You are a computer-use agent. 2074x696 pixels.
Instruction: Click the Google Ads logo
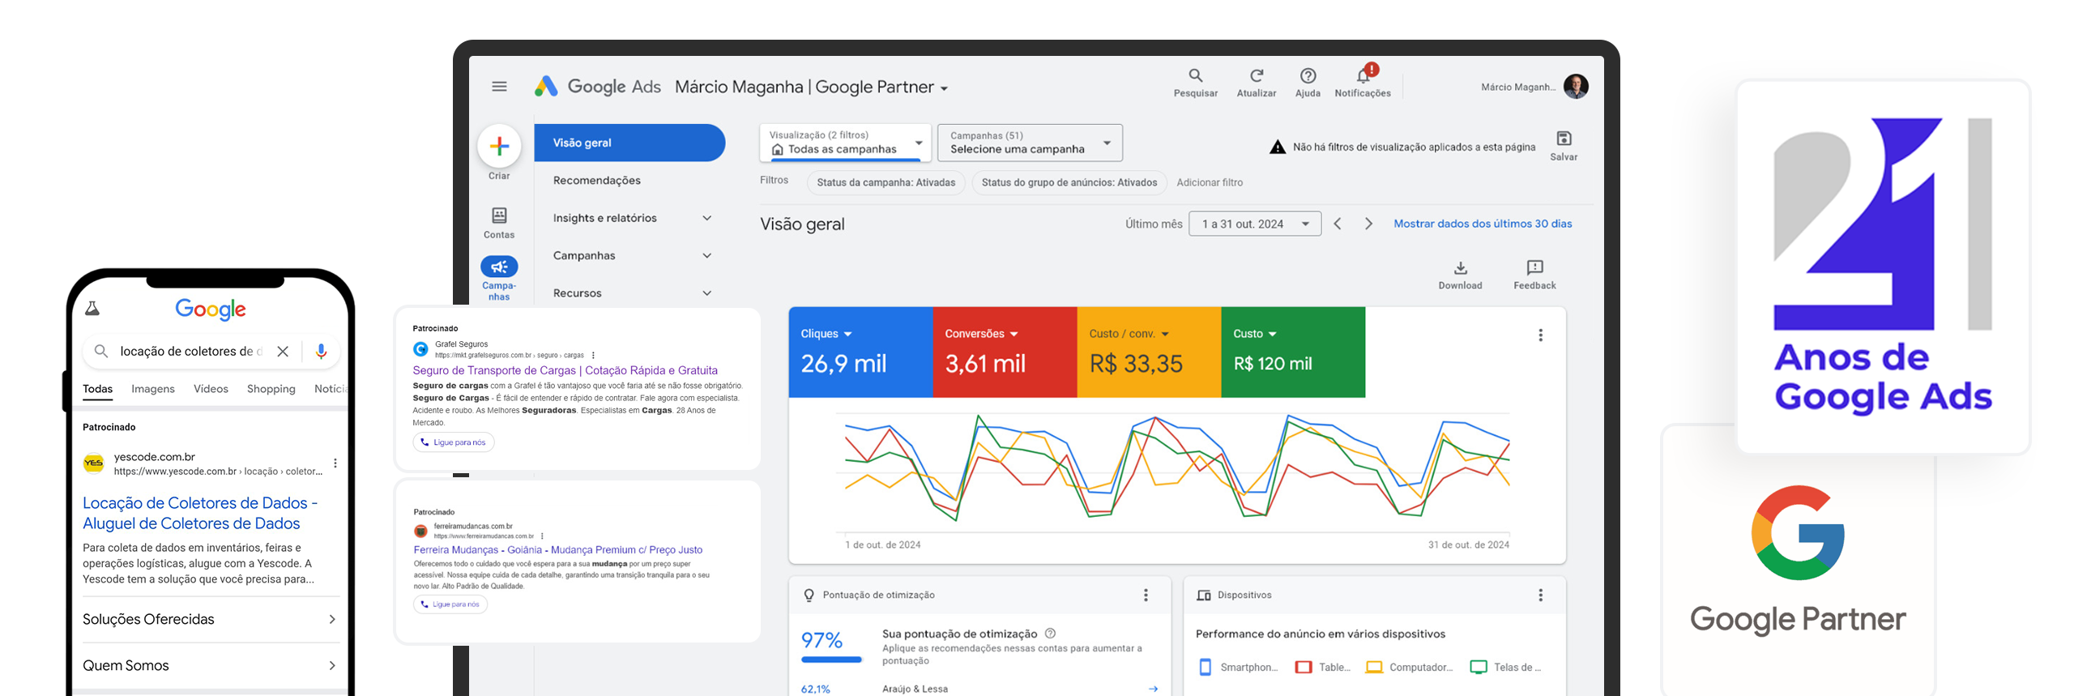coord(598,87)
